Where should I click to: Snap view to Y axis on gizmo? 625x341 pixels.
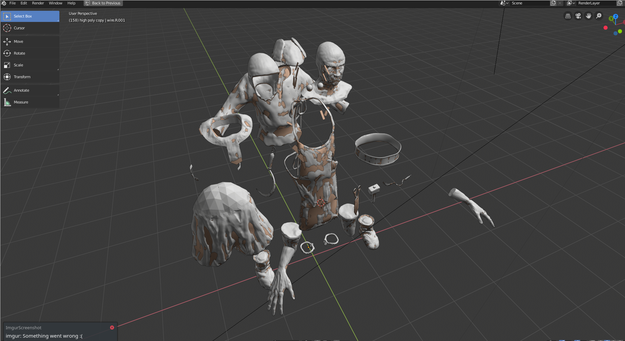click(611, 19)
